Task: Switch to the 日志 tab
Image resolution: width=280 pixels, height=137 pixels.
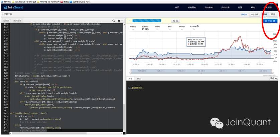Action: tap(131, 78)
